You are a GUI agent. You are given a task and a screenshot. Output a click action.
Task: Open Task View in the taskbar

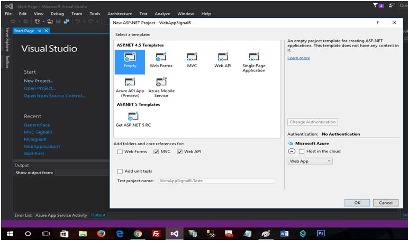point(46,234)
